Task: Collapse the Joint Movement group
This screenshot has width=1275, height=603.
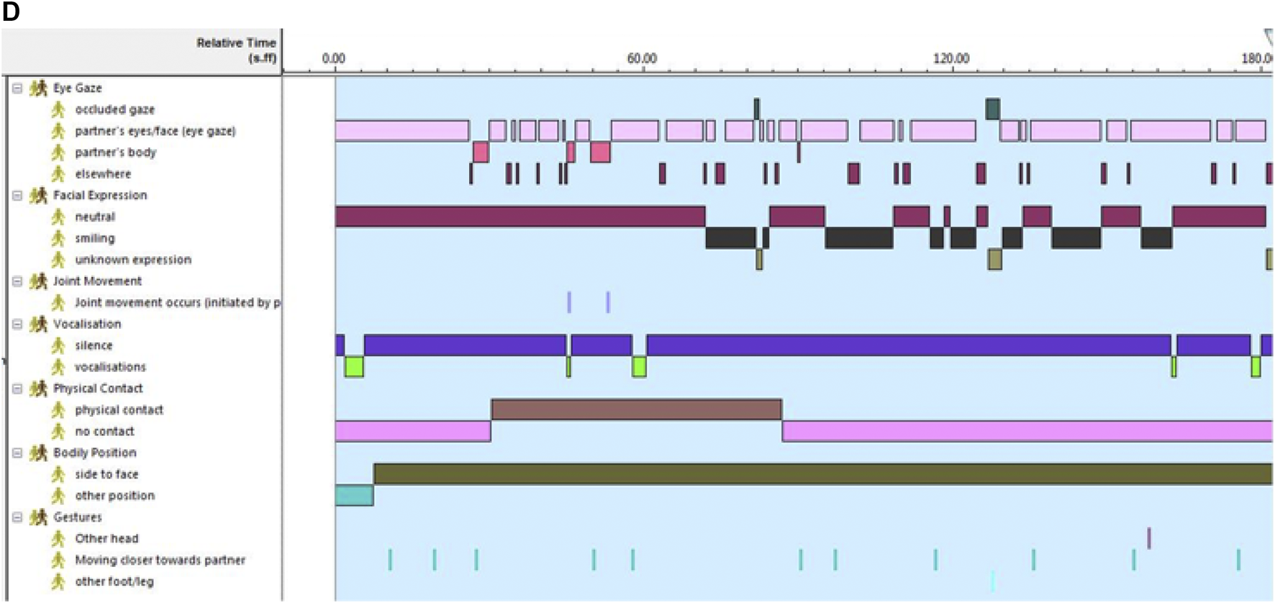Action: (x=17, y=281)
